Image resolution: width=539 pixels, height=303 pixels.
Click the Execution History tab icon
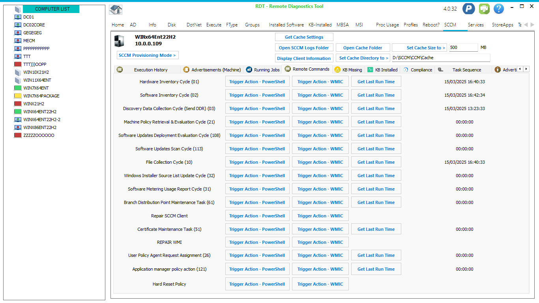click(x=120, y=69)
